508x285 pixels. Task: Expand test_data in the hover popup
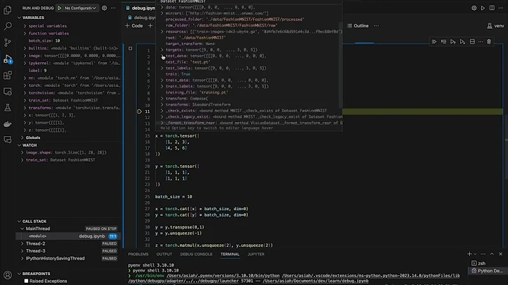pos(162,56)
